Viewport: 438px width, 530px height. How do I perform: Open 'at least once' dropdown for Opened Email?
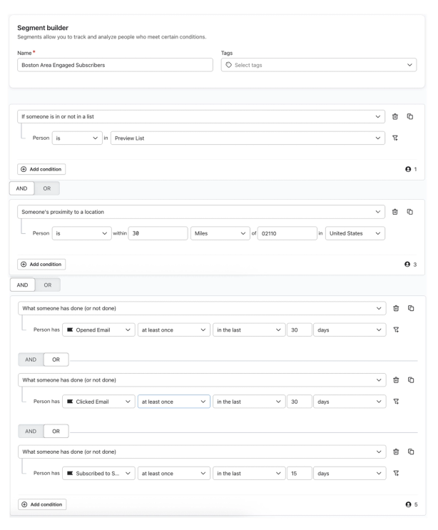click(x=174, y=330)
